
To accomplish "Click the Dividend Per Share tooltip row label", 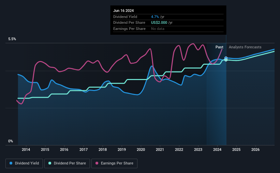I will pyautogui.click(x=129, y=23).
